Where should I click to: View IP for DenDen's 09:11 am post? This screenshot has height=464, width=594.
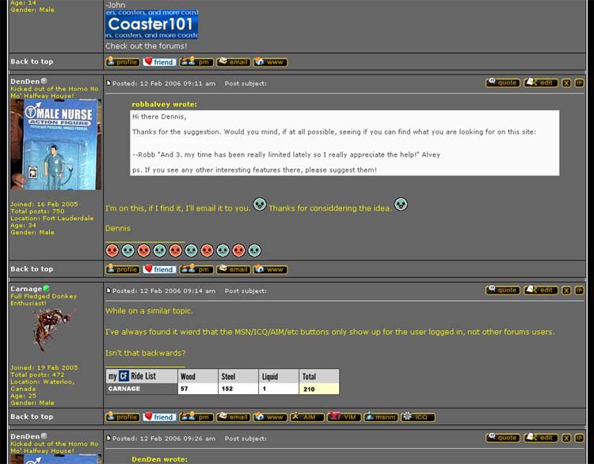(579, 82)
